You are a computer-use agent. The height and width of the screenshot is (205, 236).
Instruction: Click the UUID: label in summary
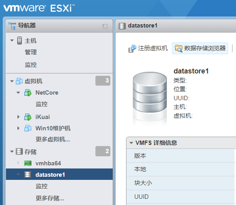click(x=181, y=98)
